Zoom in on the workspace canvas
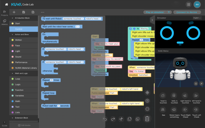 (x=147, y=101)
